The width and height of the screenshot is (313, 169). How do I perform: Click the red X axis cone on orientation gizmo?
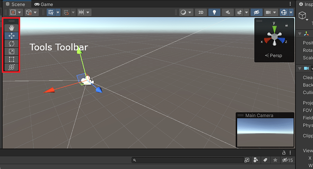tap(267, 40)
